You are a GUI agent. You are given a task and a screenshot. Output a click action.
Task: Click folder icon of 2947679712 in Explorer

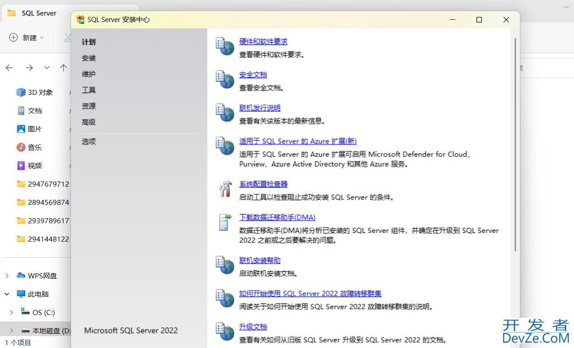(x=21, y=184)
